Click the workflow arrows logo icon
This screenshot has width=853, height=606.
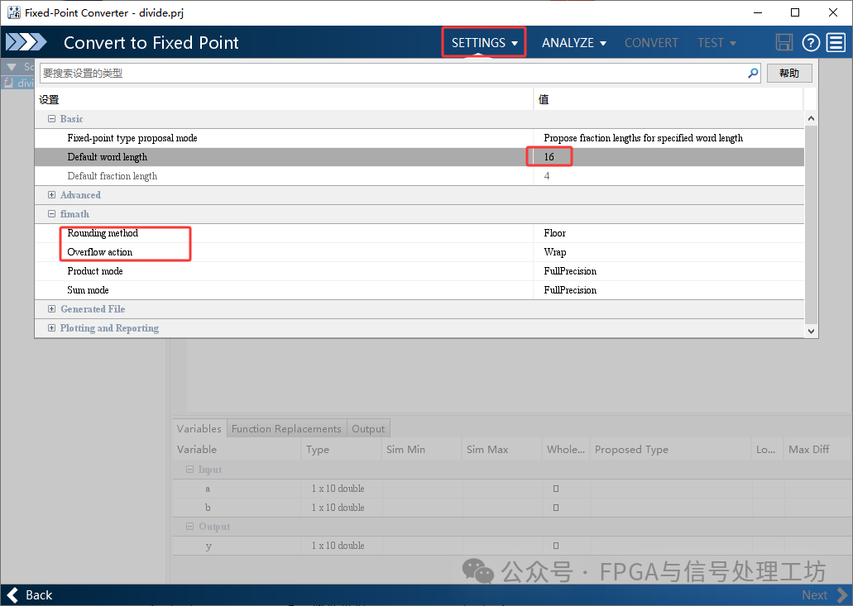tap(26, 42)
